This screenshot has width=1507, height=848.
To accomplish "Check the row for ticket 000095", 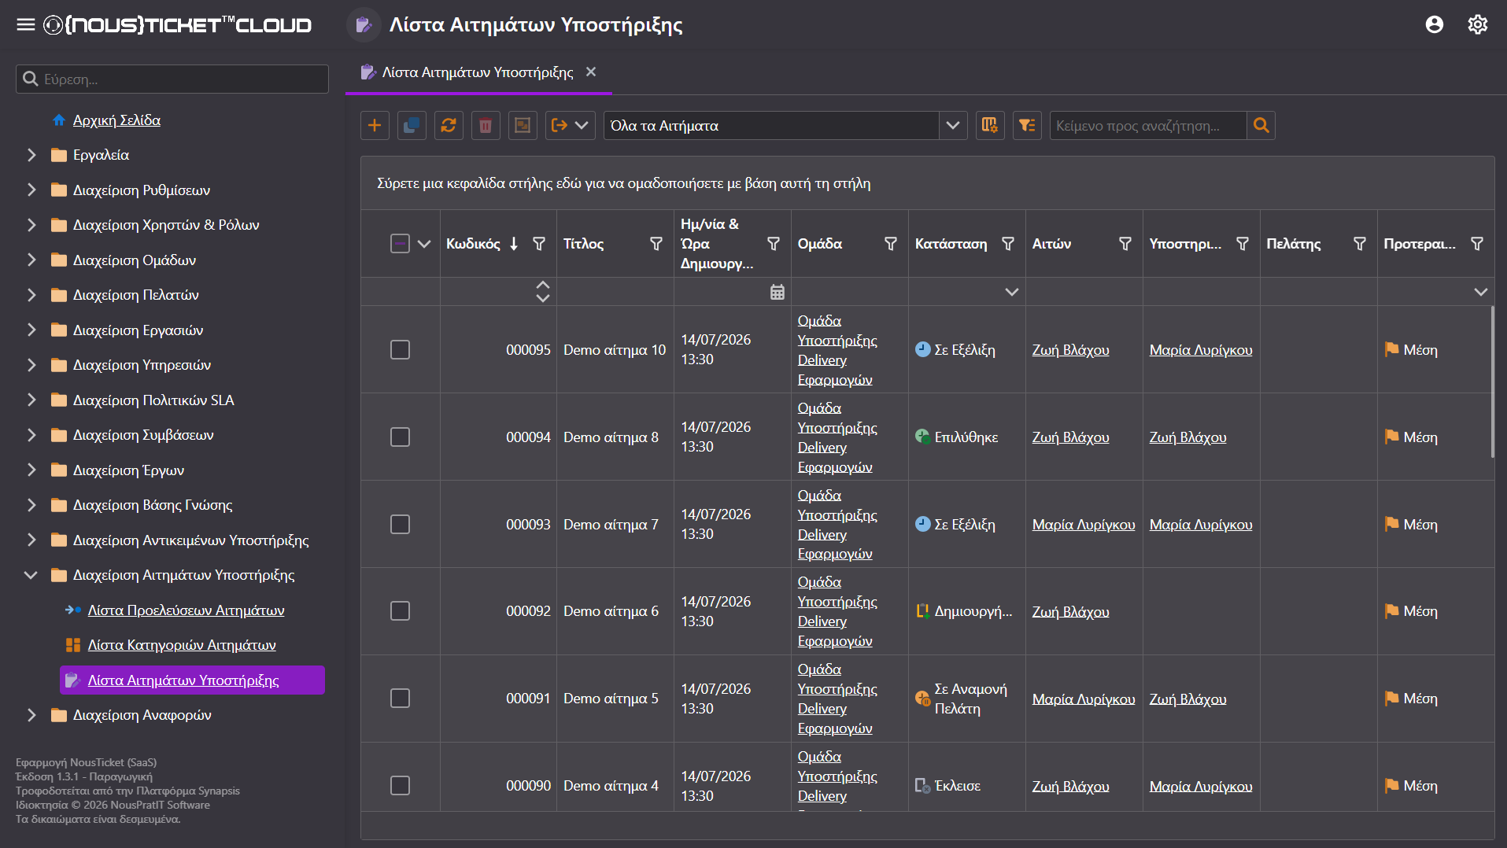I will pyautogui.click(x=400, y=349).
